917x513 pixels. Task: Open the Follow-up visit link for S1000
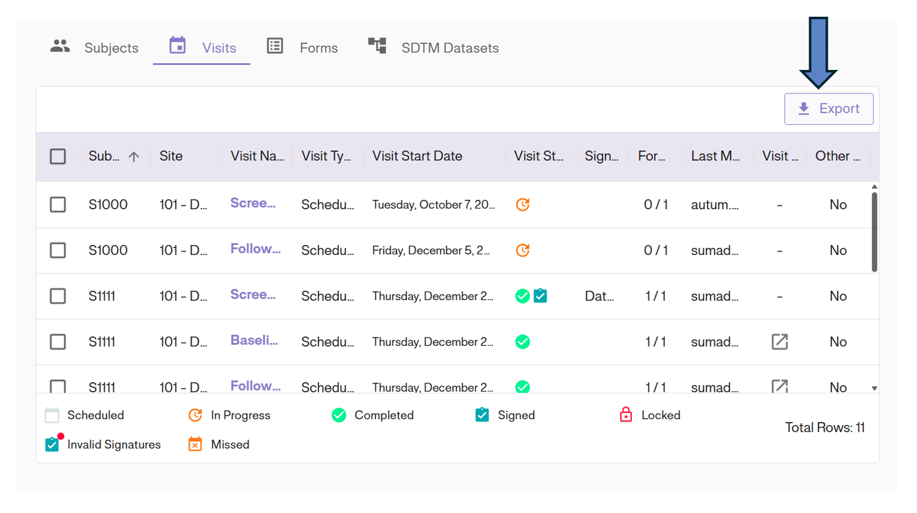[255, 249]
